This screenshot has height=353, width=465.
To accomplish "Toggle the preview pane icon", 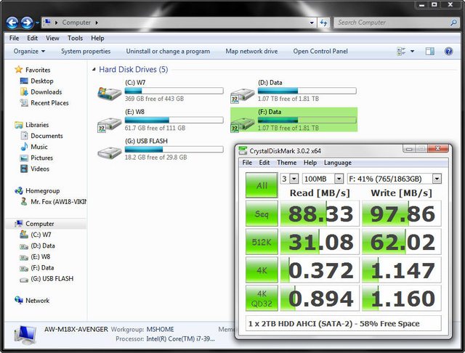I will pyautogui.click(x=429, y=52).
